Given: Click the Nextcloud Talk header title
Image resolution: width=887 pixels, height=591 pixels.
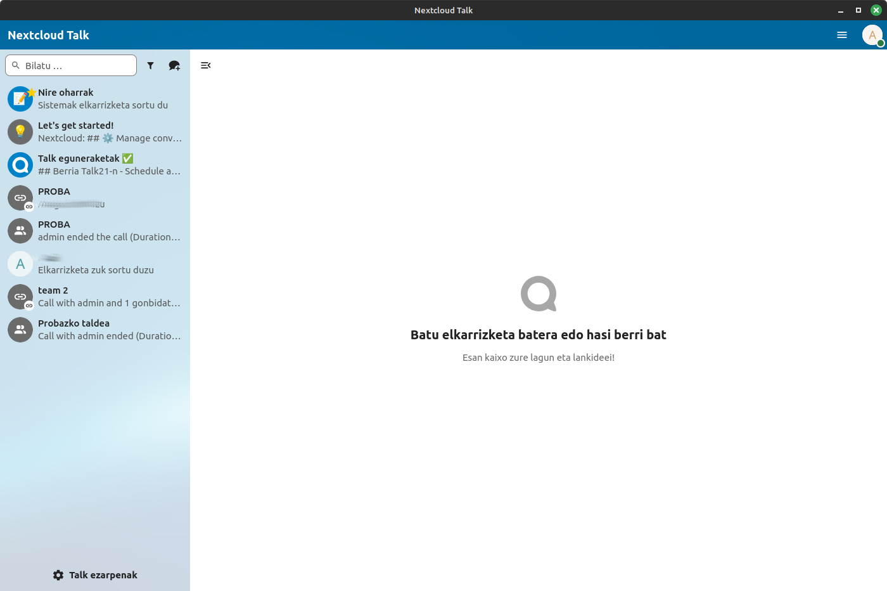Looking at the screenshot, I should [x=48, y=35].
